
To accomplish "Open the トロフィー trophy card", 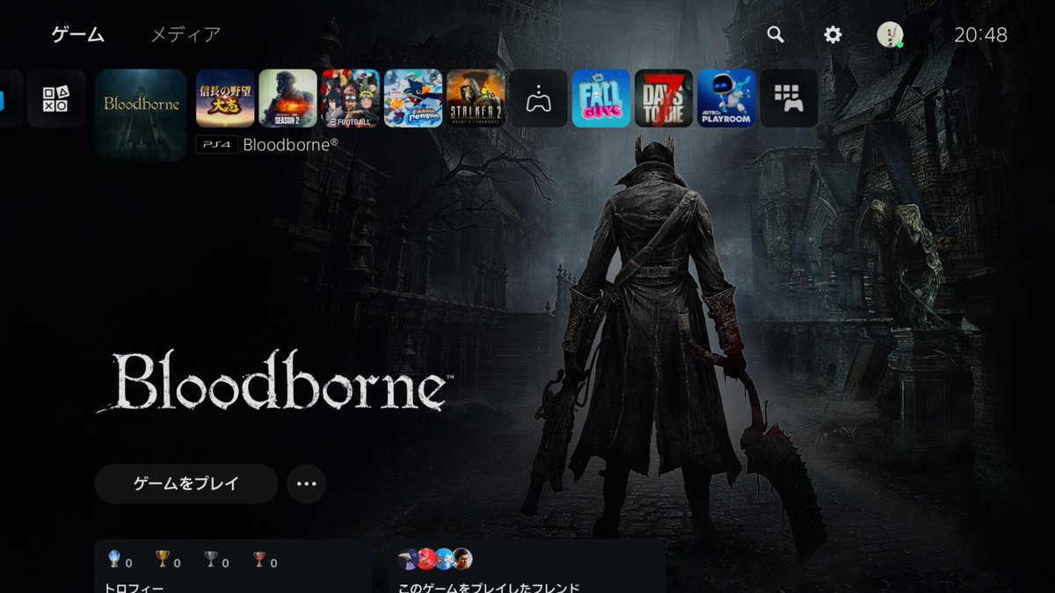I will 233,567.
